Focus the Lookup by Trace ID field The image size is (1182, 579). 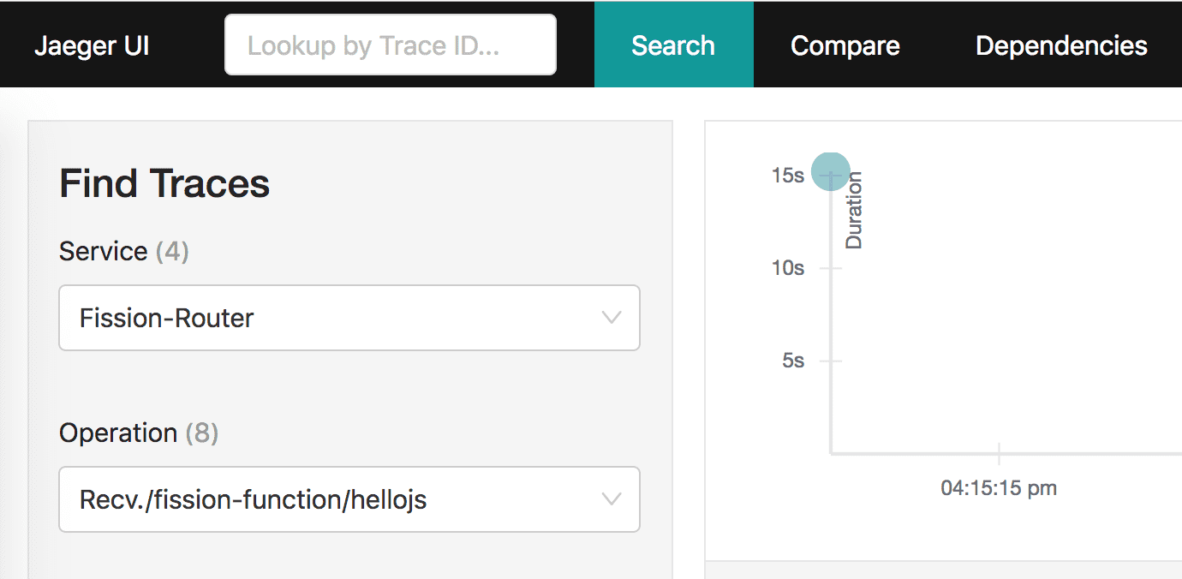pos(390,45)
